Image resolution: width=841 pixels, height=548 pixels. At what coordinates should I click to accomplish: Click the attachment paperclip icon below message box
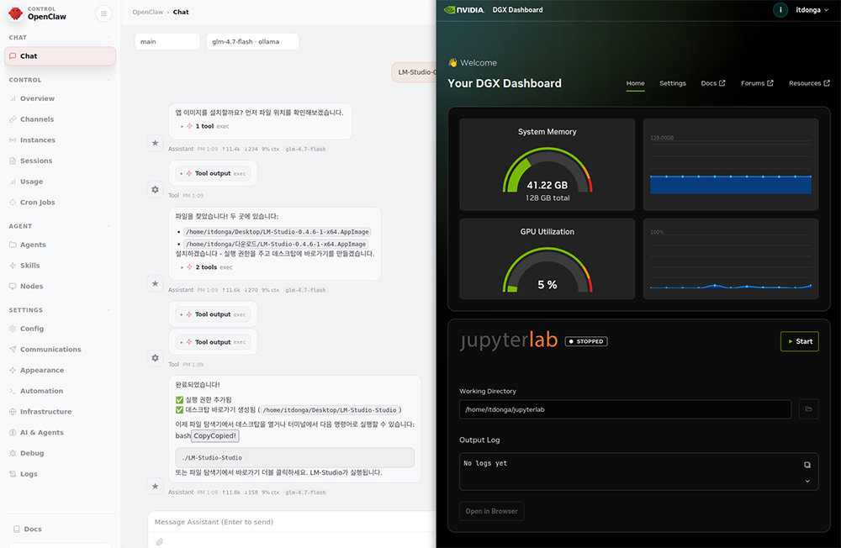159,541
